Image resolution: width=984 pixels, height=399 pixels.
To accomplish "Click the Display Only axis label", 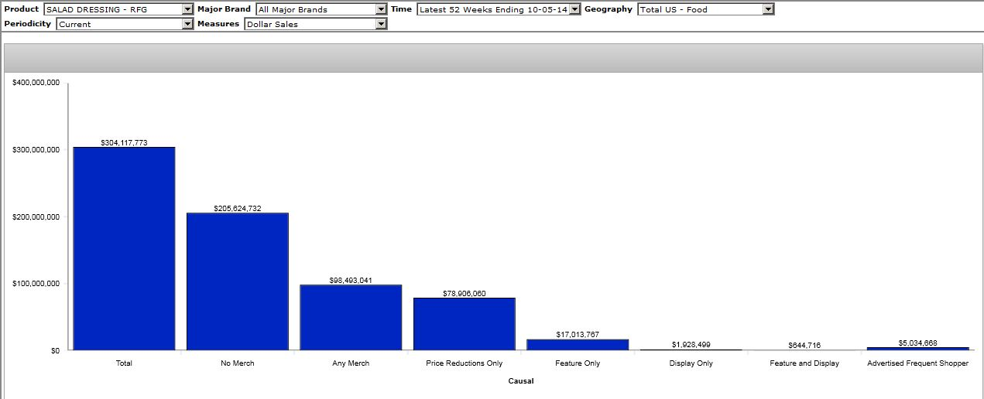I will [691, 363].
